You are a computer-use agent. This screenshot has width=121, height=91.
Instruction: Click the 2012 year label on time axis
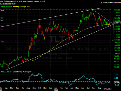[x=56, y=90]
